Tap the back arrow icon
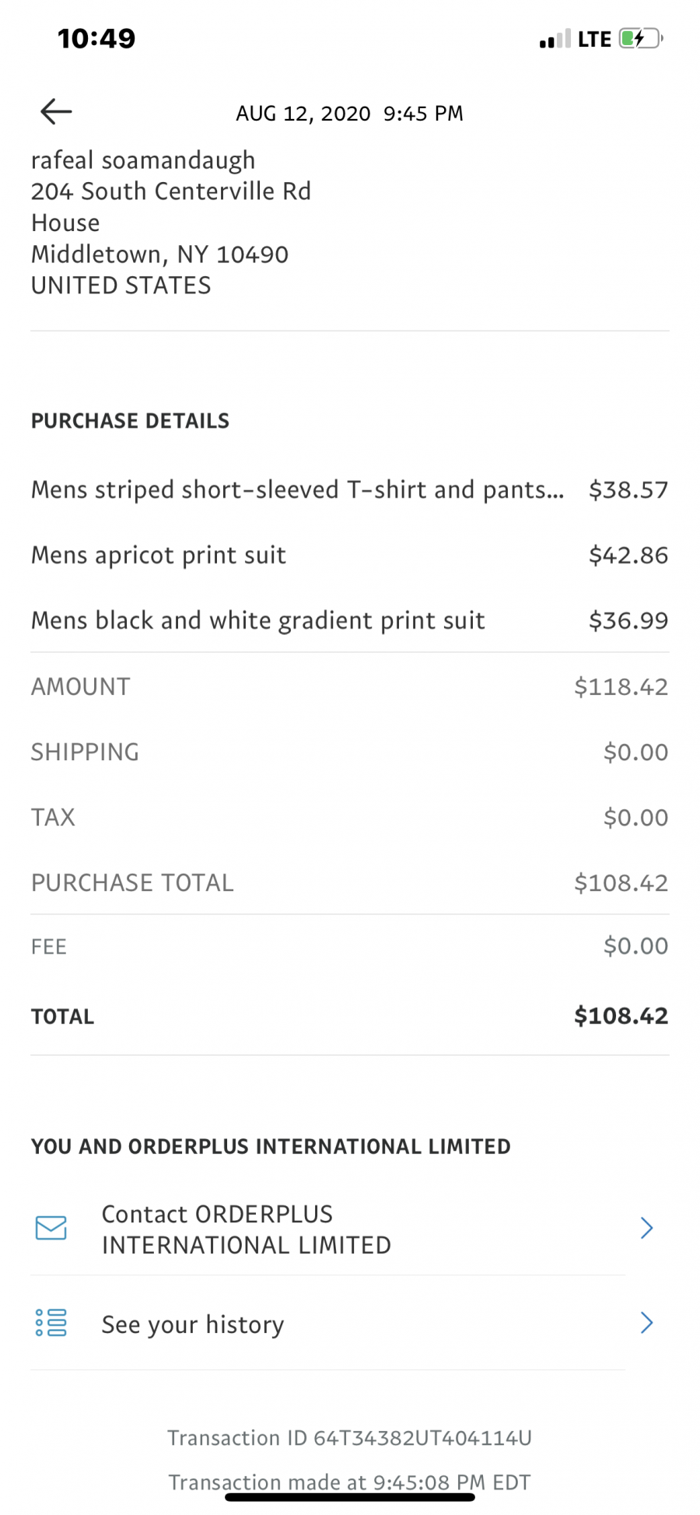This screenshot has height=1515, width=700. point(56,111)
